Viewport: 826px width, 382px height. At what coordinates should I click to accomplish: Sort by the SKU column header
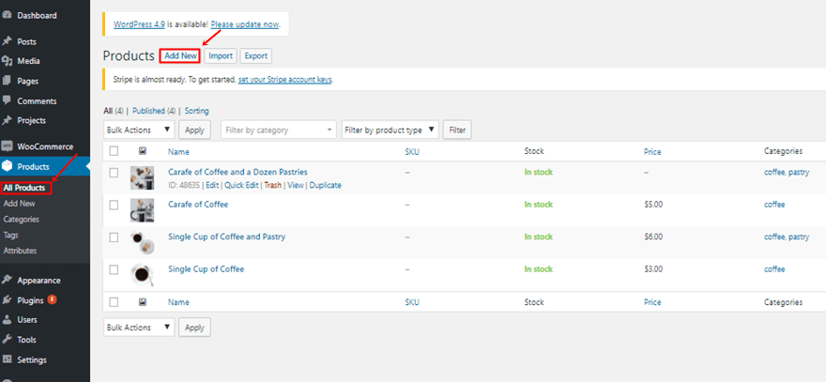412,152
